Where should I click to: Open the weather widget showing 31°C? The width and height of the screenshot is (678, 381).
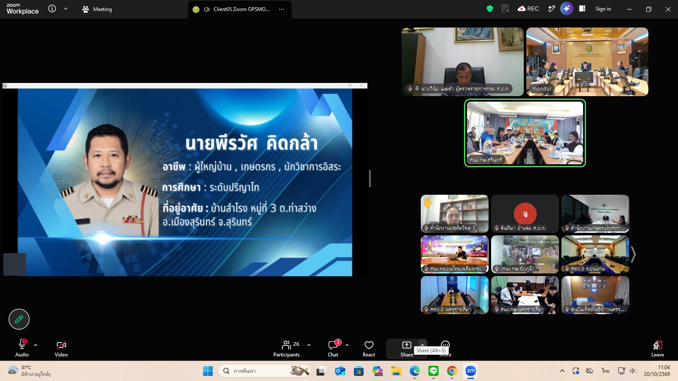click(30, 371)
